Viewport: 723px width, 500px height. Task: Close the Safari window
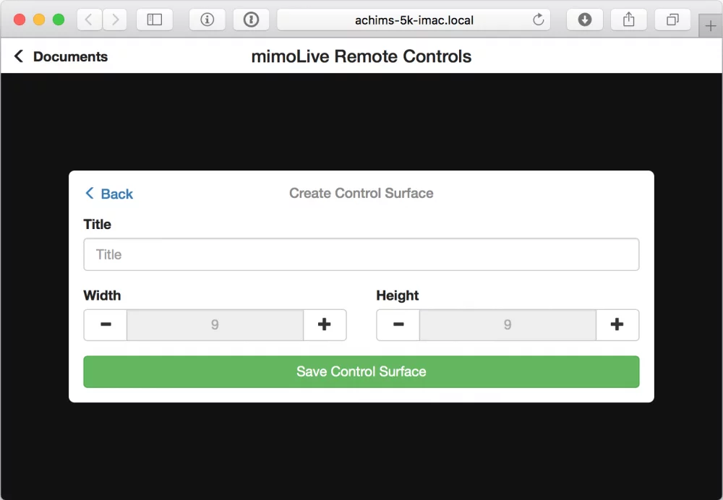[20, 20]
